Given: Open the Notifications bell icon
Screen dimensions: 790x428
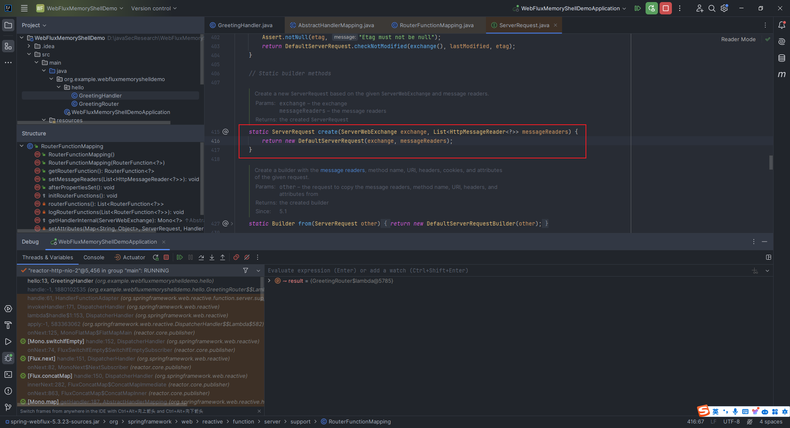Looking at the screenshot, I should (x=782, y=25).
